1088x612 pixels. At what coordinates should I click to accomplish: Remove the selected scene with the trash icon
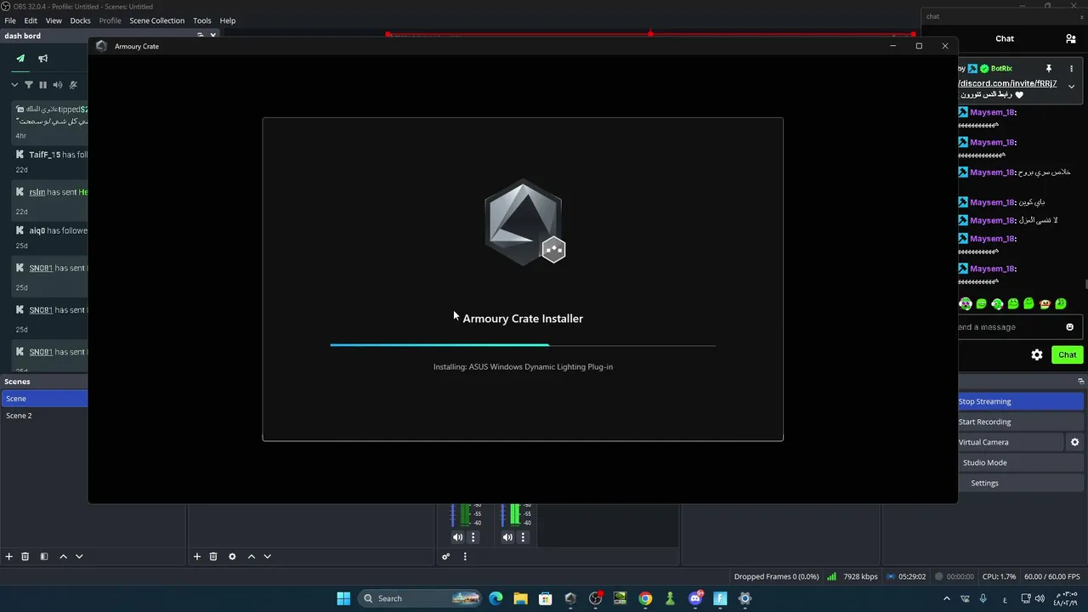click(x=25, y=557)
